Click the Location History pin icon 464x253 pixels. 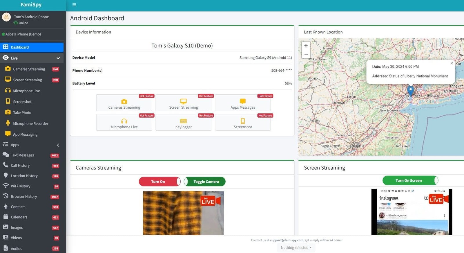(6, 175)
